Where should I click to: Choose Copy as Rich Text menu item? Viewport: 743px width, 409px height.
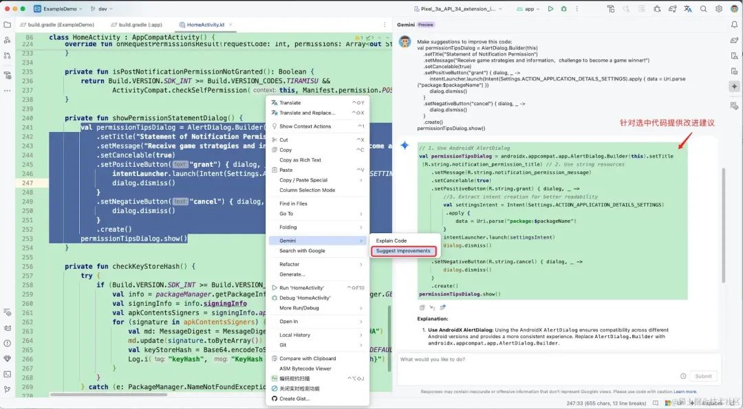pos(317,160)
